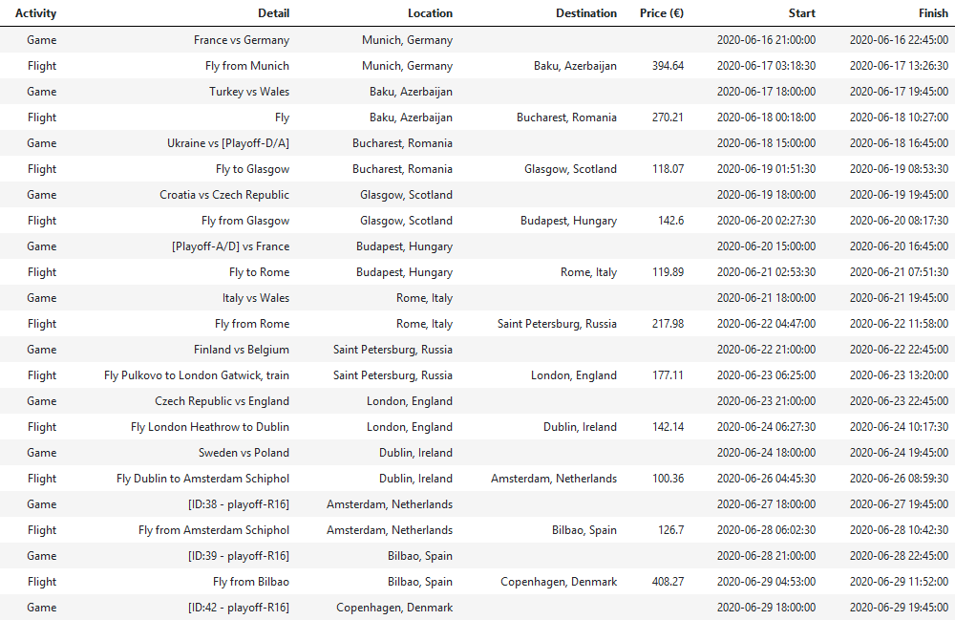Click the Detail column header

click(273, 13)
